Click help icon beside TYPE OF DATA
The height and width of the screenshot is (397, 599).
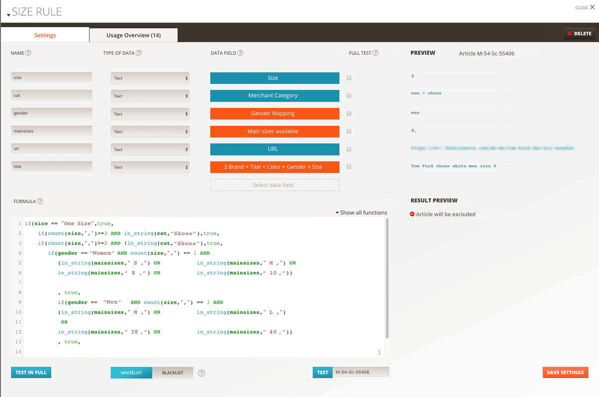tap(139, 53)
